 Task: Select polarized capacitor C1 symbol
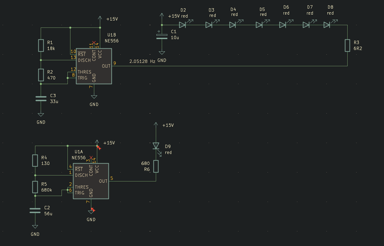pyautogui.click(x=162, y=36)
